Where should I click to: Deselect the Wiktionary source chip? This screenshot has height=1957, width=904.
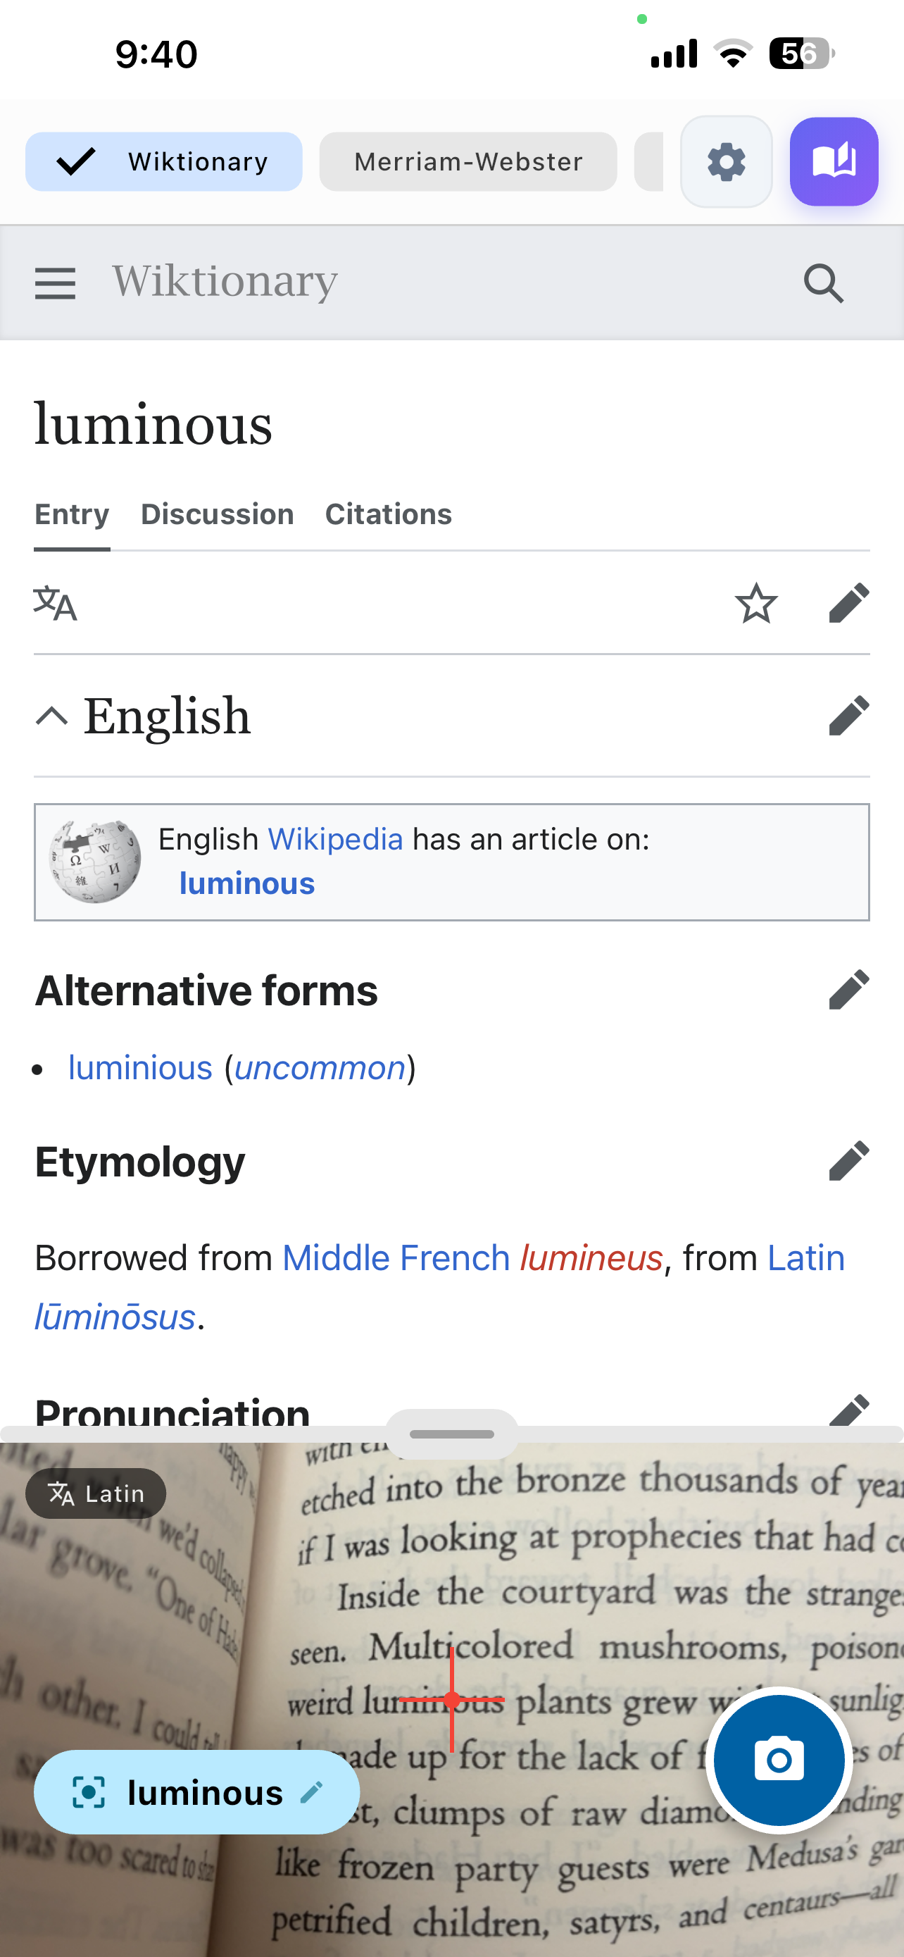point(163,161)
